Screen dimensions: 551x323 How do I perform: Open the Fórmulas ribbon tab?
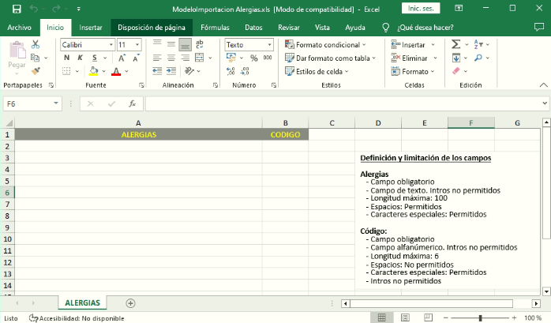[x=215, y=27]
